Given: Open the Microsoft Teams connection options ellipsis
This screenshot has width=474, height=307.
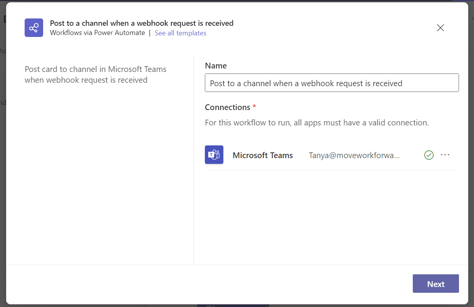Looking at the screenshot, I should click(x=445, y=155).
